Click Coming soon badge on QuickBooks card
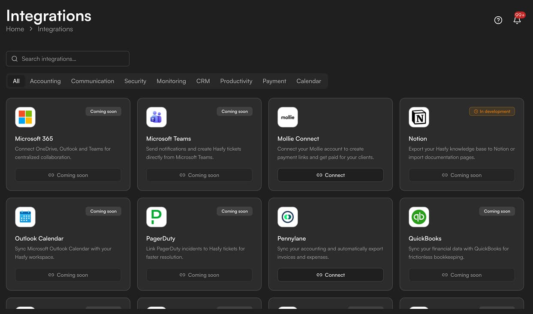Screen dimensions: 533x314 pos(497,211)
